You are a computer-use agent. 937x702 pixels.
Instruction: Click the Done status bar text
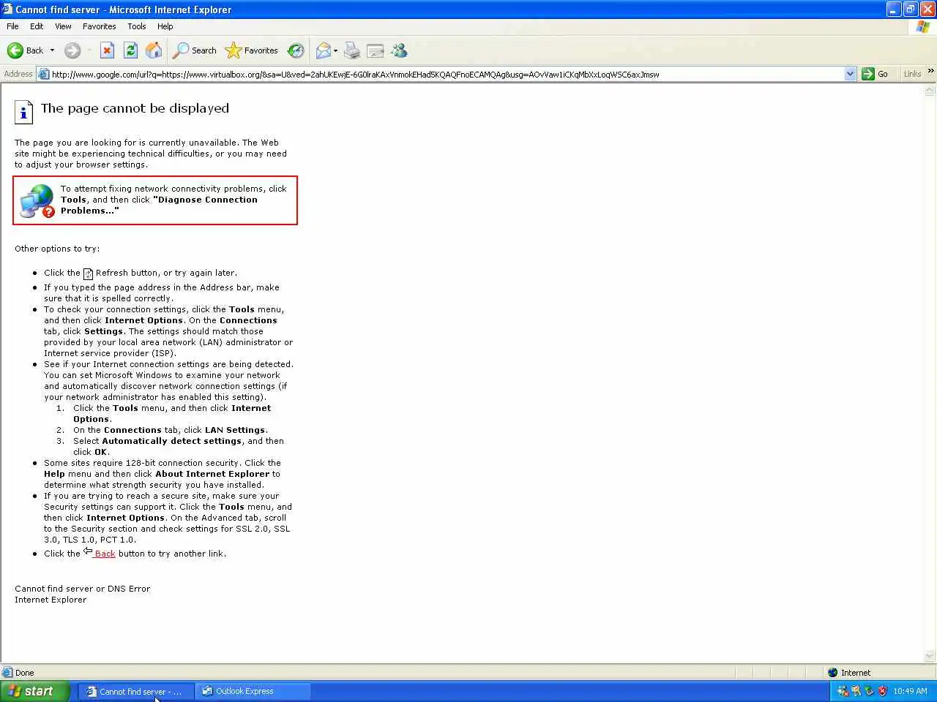pos(24,673)
